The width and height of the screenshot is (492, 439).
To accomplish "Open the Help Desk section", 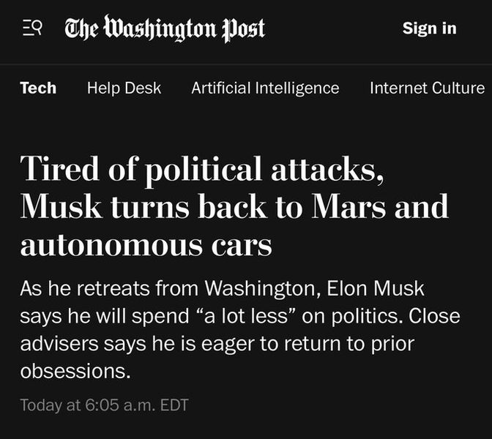I will (124, 88).
